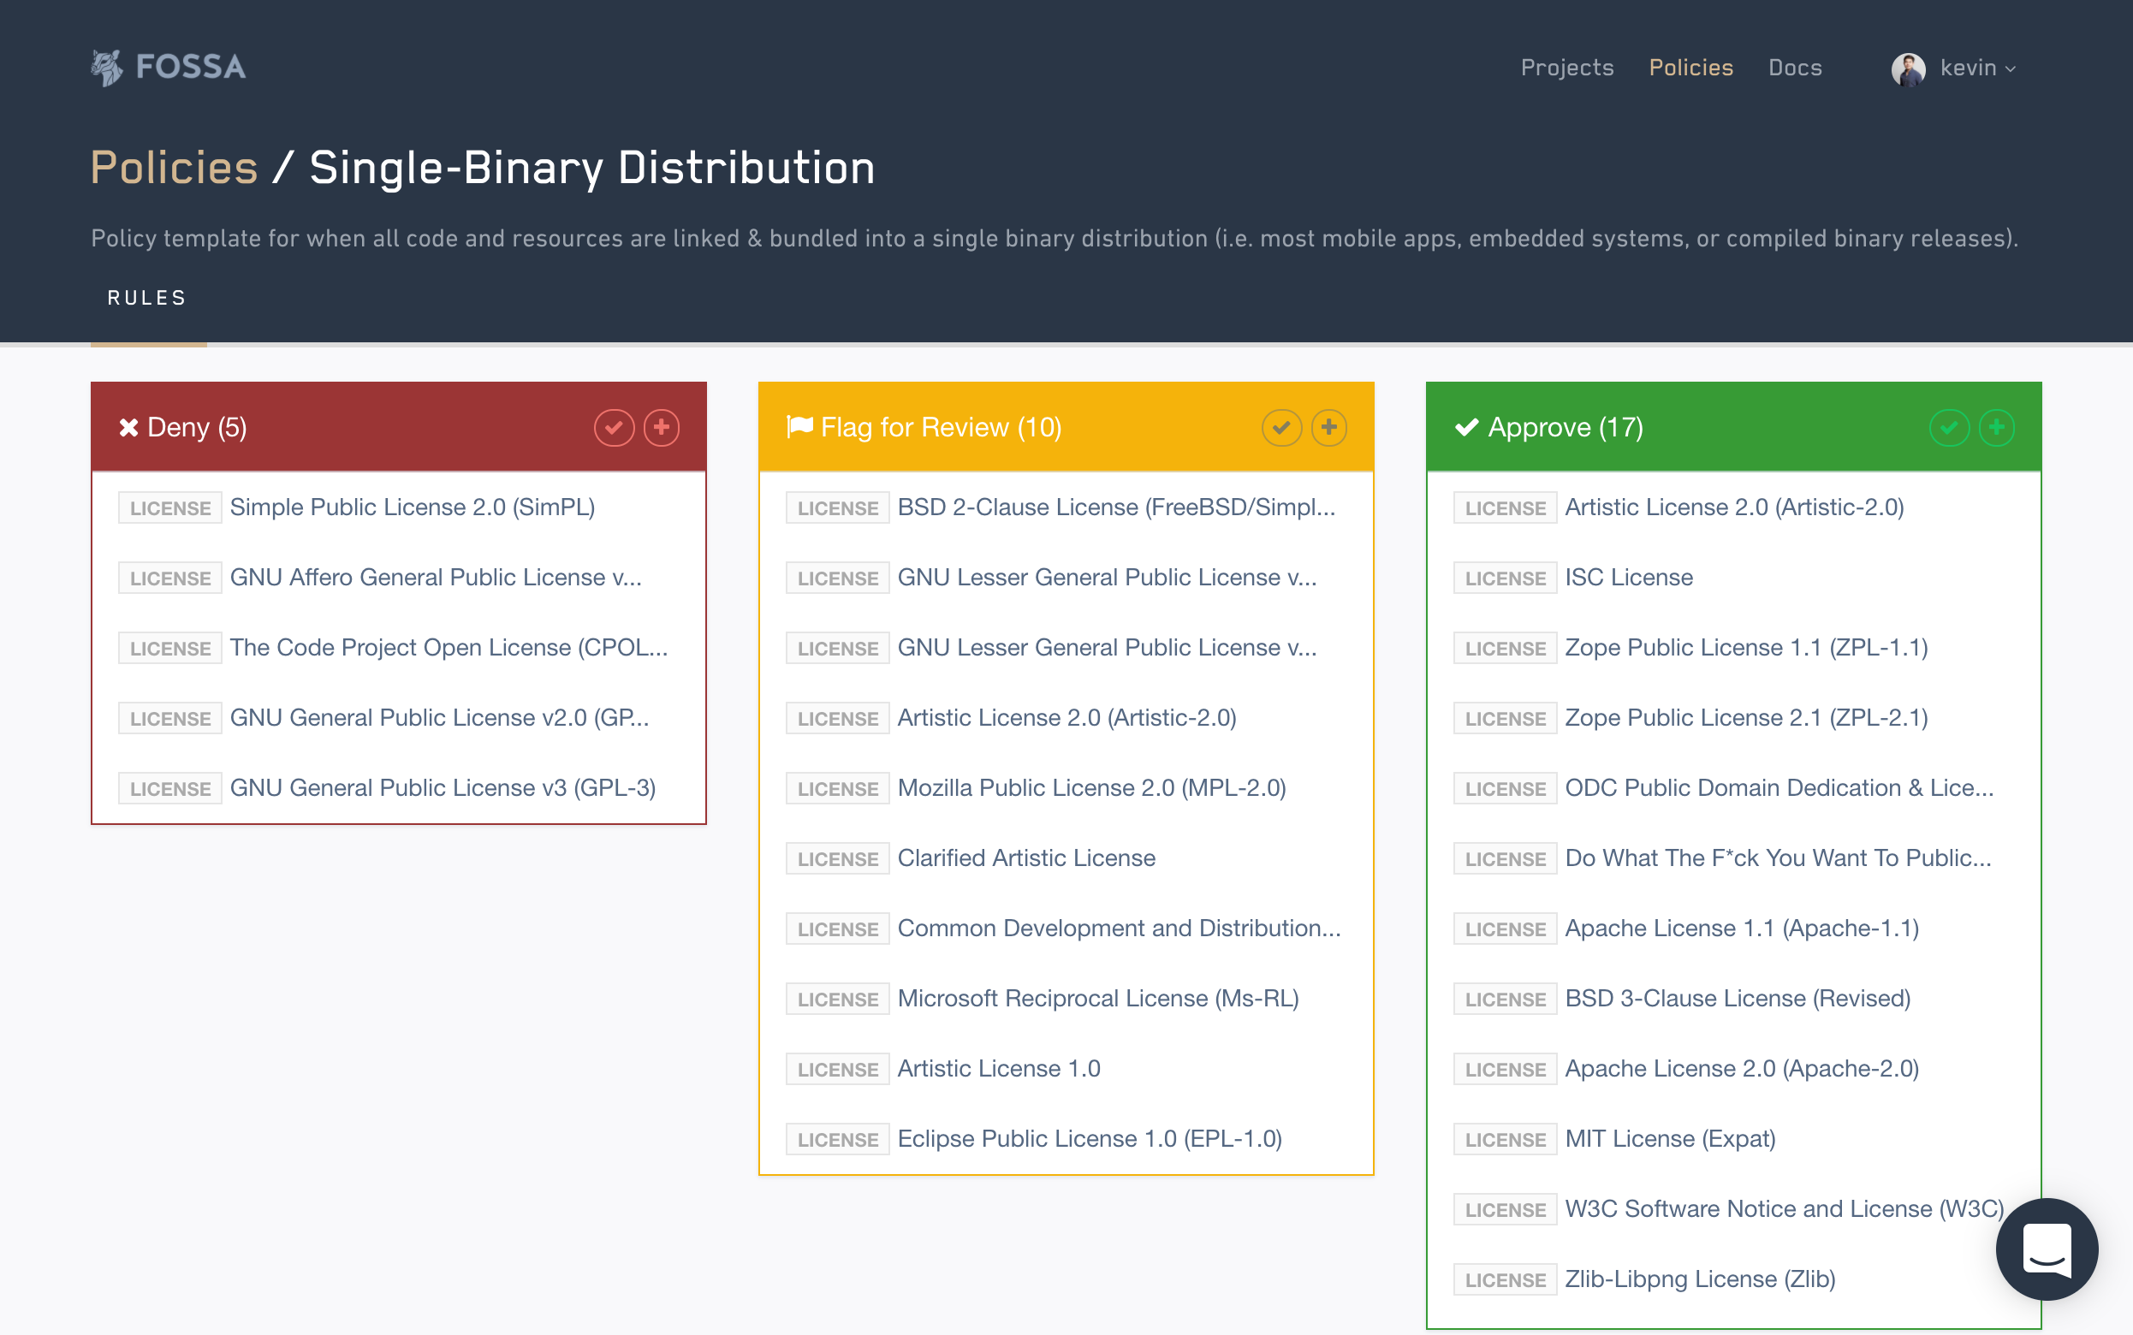The height and width of the screenshot is (1335, 2133).
Task: Open the Projects menu item
Action: coord(1566,68)
